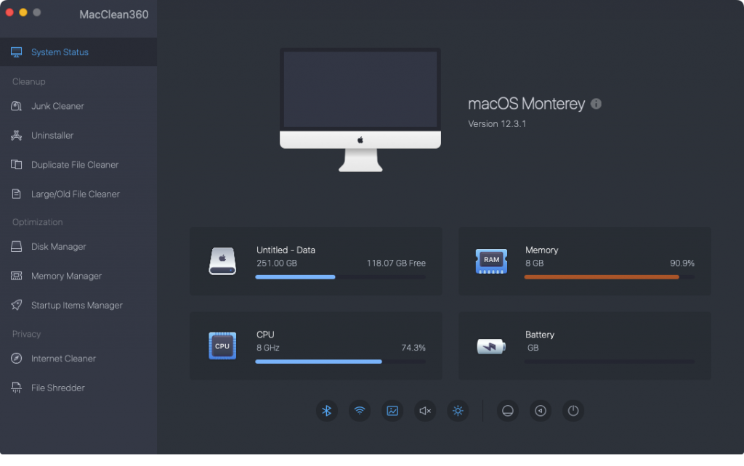Image resolution: width=744 pixels, height=466 pixels.
Task: Click the Battery icon
Action: 491,346
